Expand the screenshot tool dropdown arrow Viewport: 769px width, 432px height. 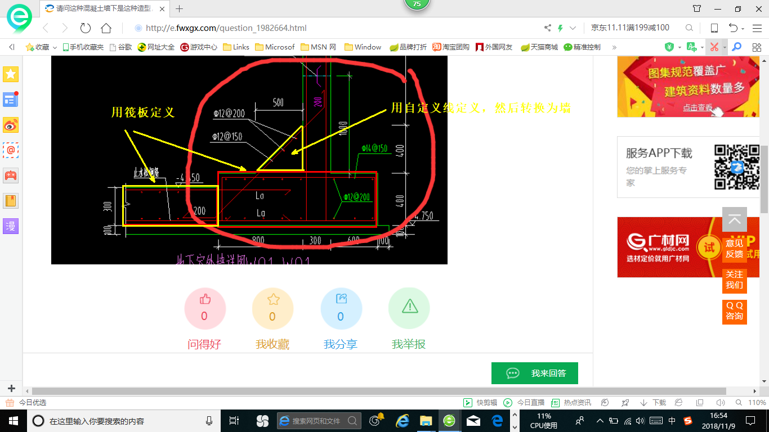coord(725,47)
